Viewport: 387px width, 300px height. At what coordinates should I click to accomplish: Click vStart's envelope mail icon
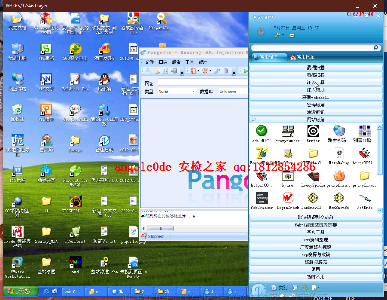click(x=292, y=35)
